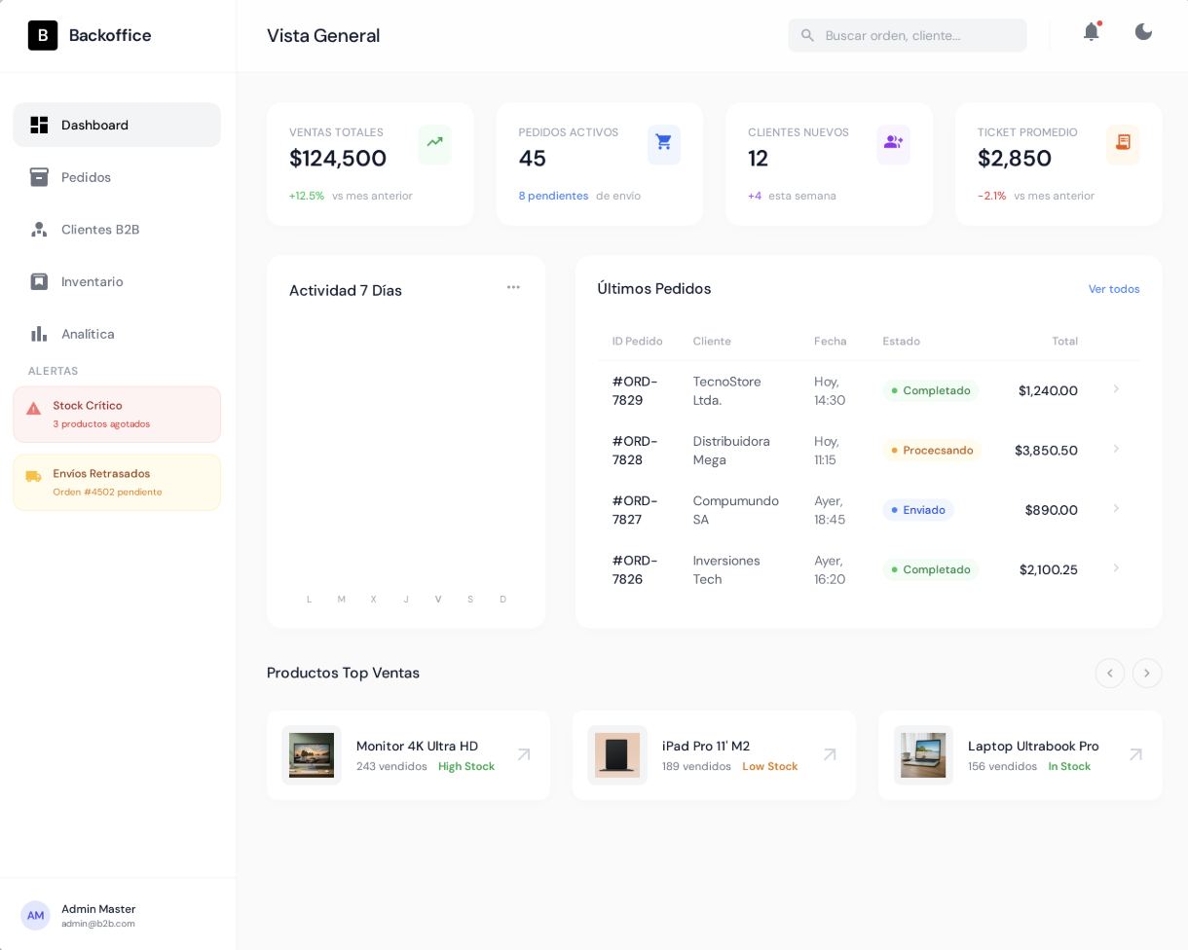1188x950 pixels.
Task: Click the previous arrow in Productos Top Ventas
Action: 1109,674
